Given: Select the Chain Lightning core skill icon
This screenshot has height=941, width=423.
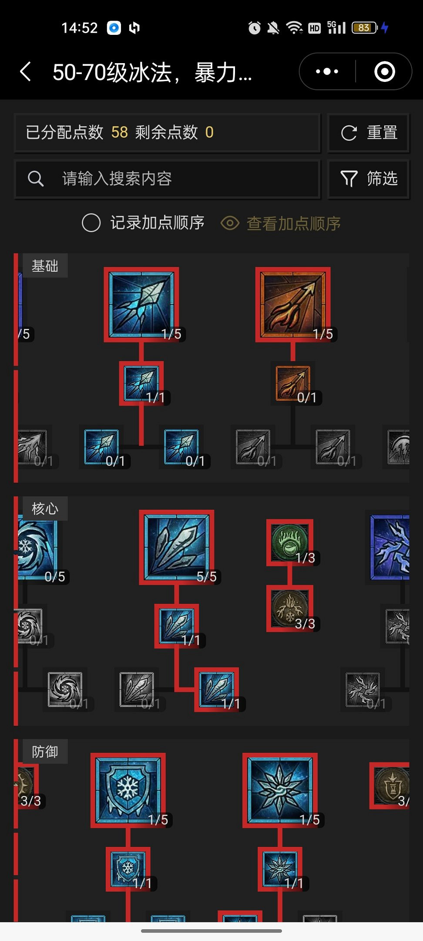Looking at the screenshot, I should [x=390, y=547].
